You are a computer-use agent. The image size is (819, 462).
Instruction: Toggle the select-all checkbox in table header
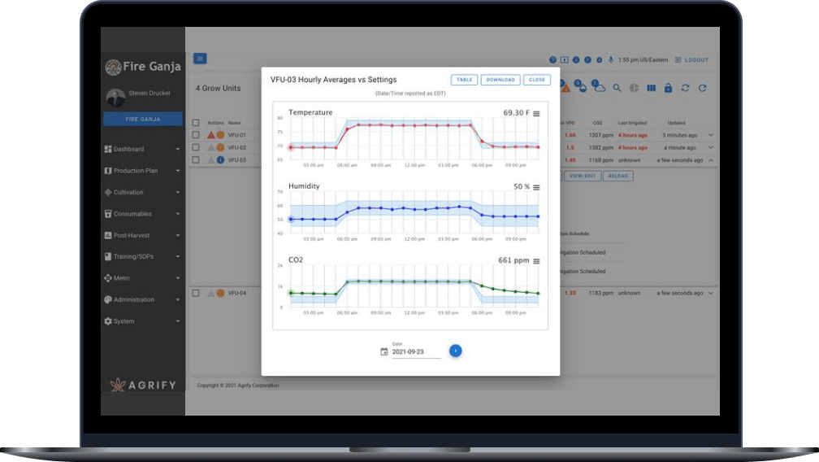pos(196,123)
